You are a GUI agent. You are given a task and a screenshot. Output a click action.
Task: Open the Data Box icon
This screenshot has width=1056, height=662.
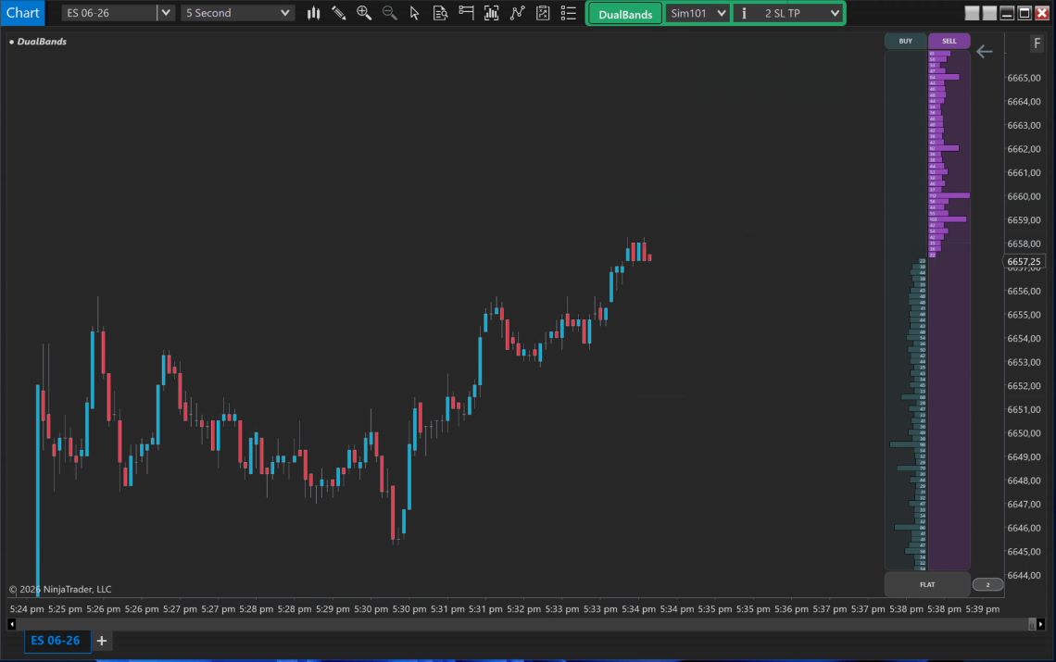click(440, 13)
